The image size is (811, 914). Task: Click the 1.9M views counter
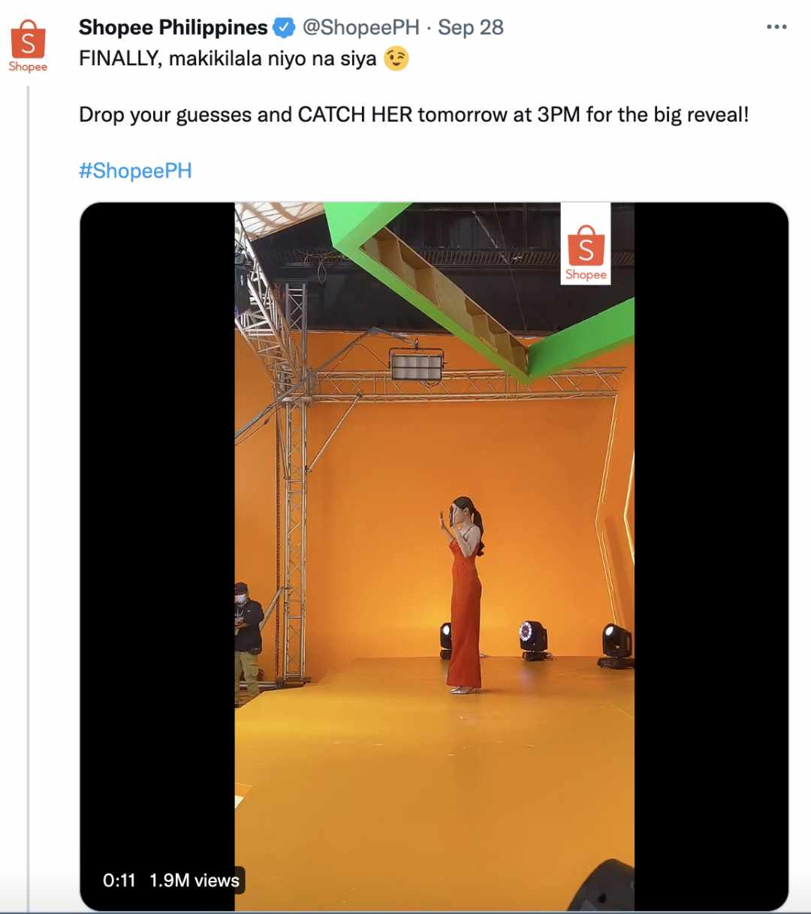point(194,880)
